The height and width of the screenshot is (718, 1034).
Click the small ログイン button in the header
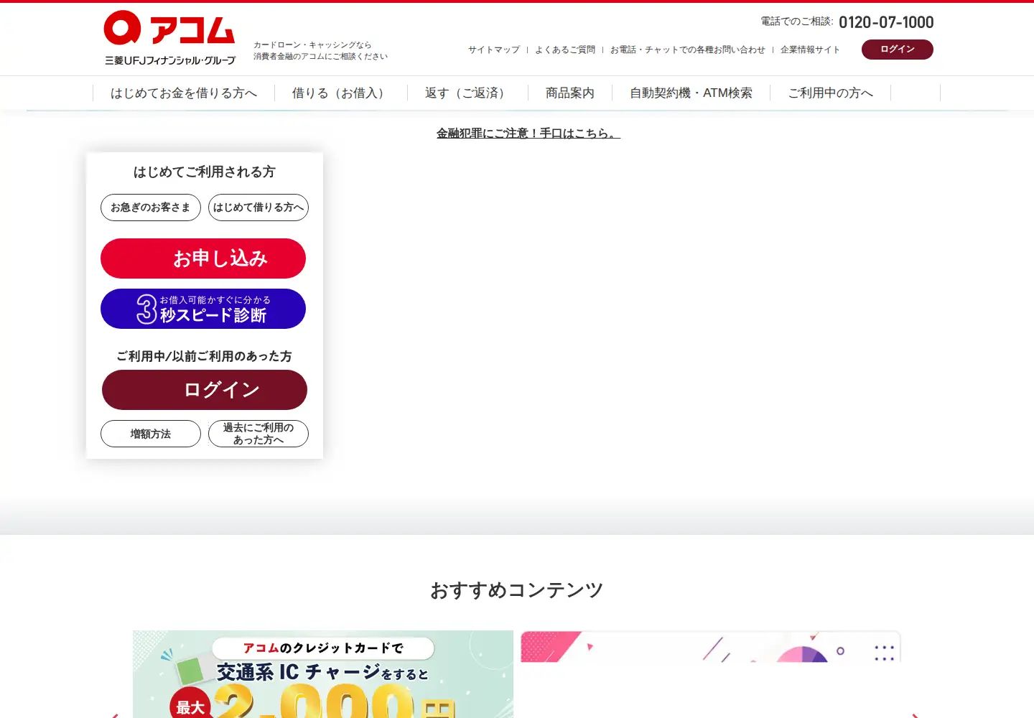click(898, 50)
